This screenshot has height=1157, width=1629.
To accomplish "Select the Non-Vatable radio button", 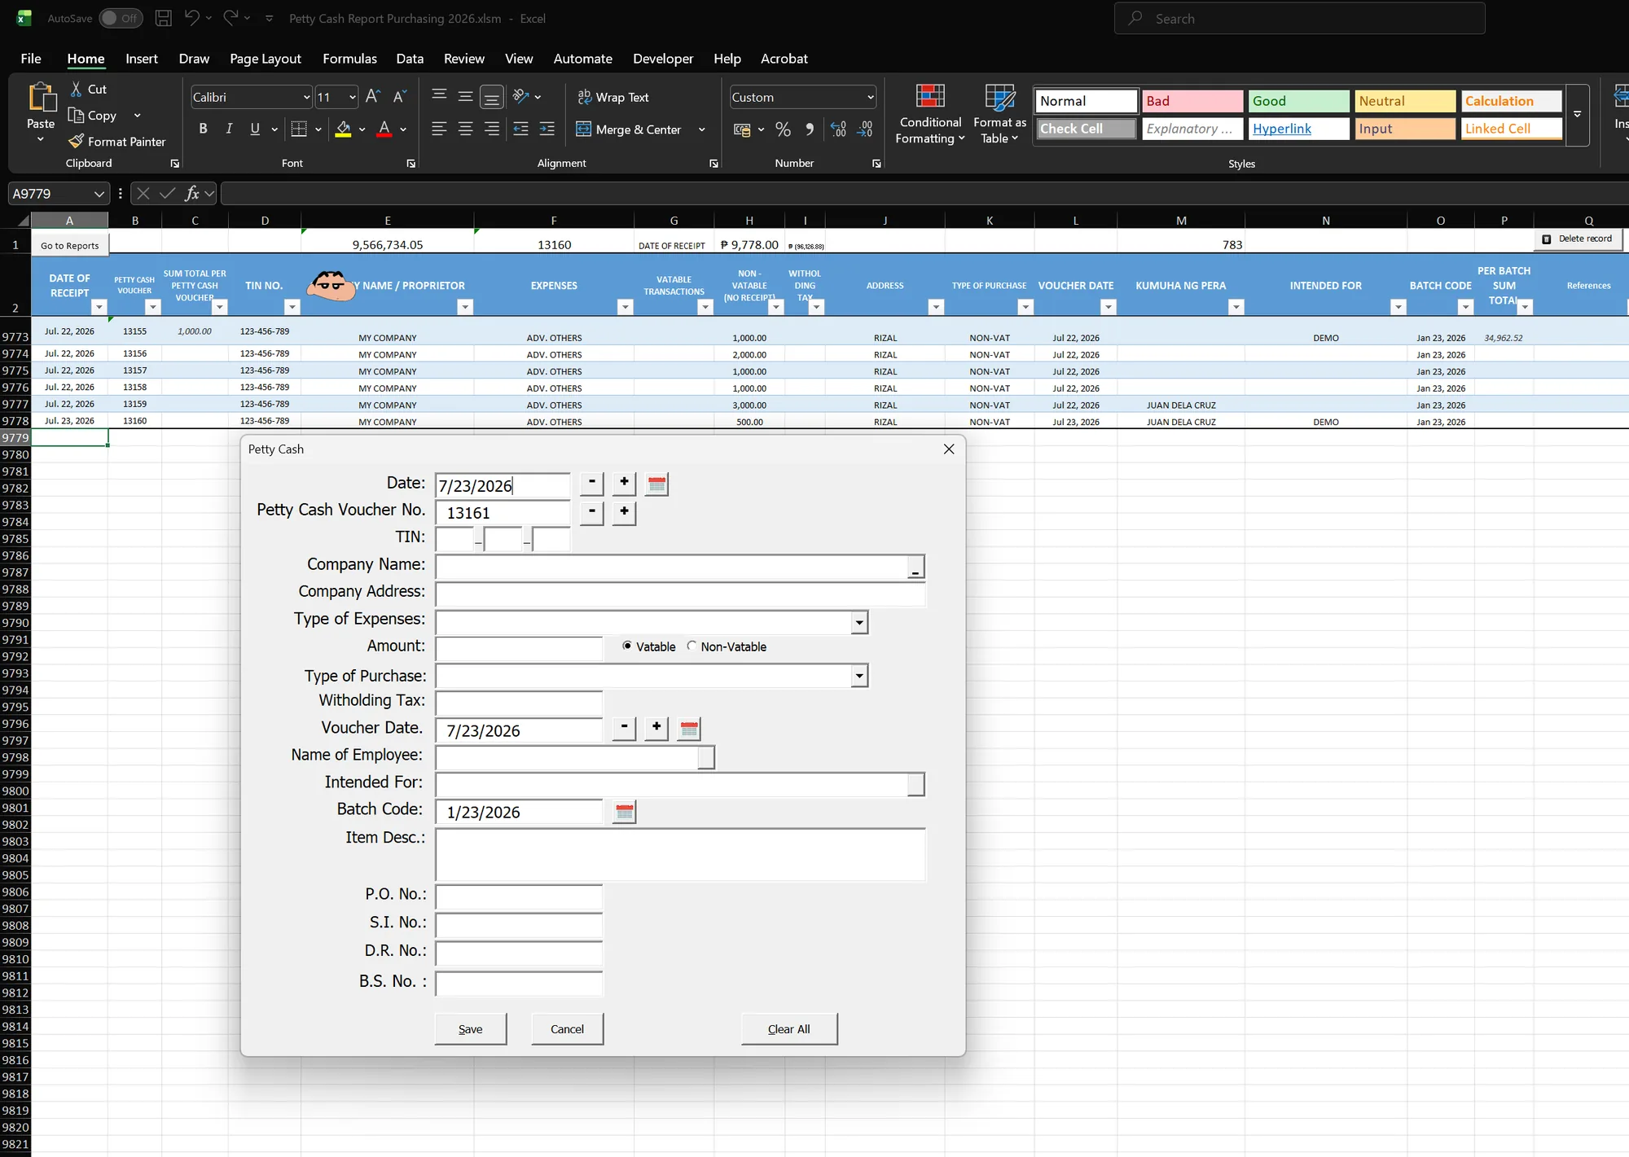I will [x=692, y=646].
